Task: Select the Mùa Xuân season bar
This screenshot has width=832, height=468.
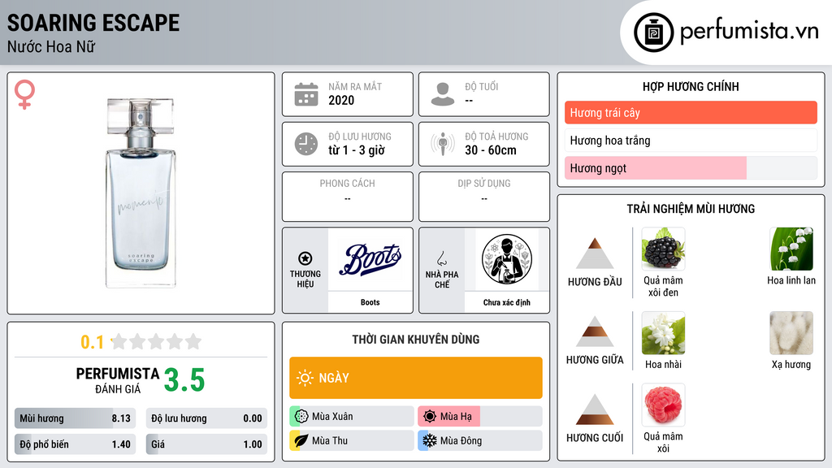Action: click(352, 417)
